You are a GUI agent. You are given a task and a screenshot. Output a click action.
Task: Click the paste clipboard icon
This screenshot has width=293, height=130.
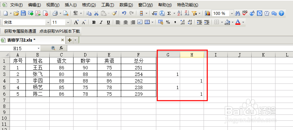point(103,13)
